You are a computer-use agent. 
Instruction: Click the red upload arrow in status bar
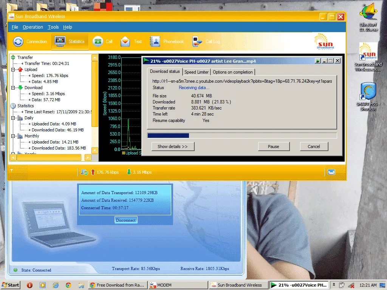[x=93, y=172]
